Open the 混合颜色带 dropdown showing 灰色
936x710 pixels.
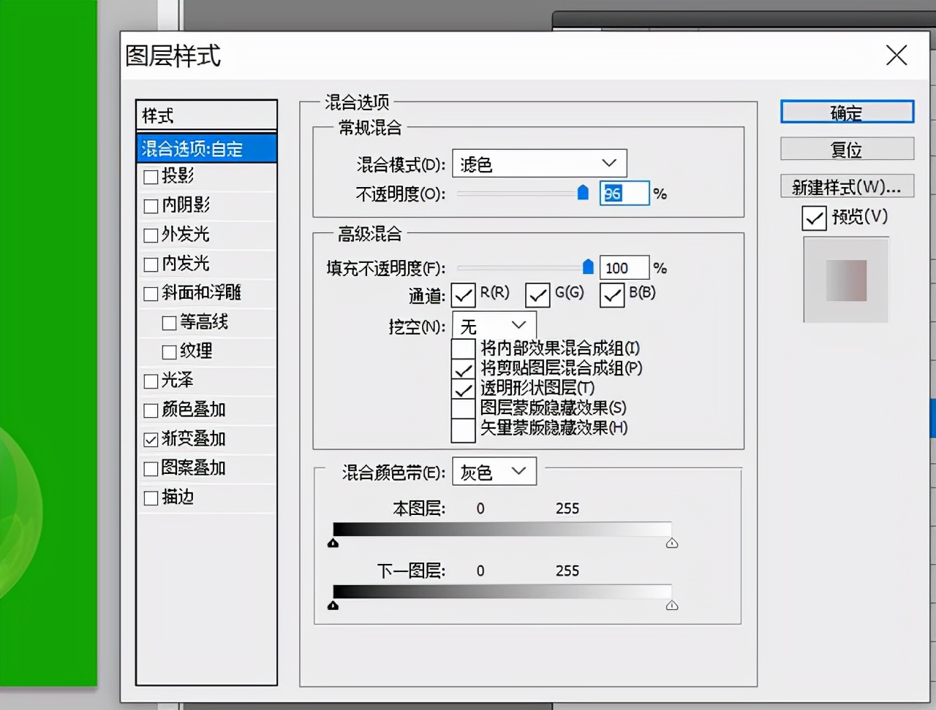point(494,471)
